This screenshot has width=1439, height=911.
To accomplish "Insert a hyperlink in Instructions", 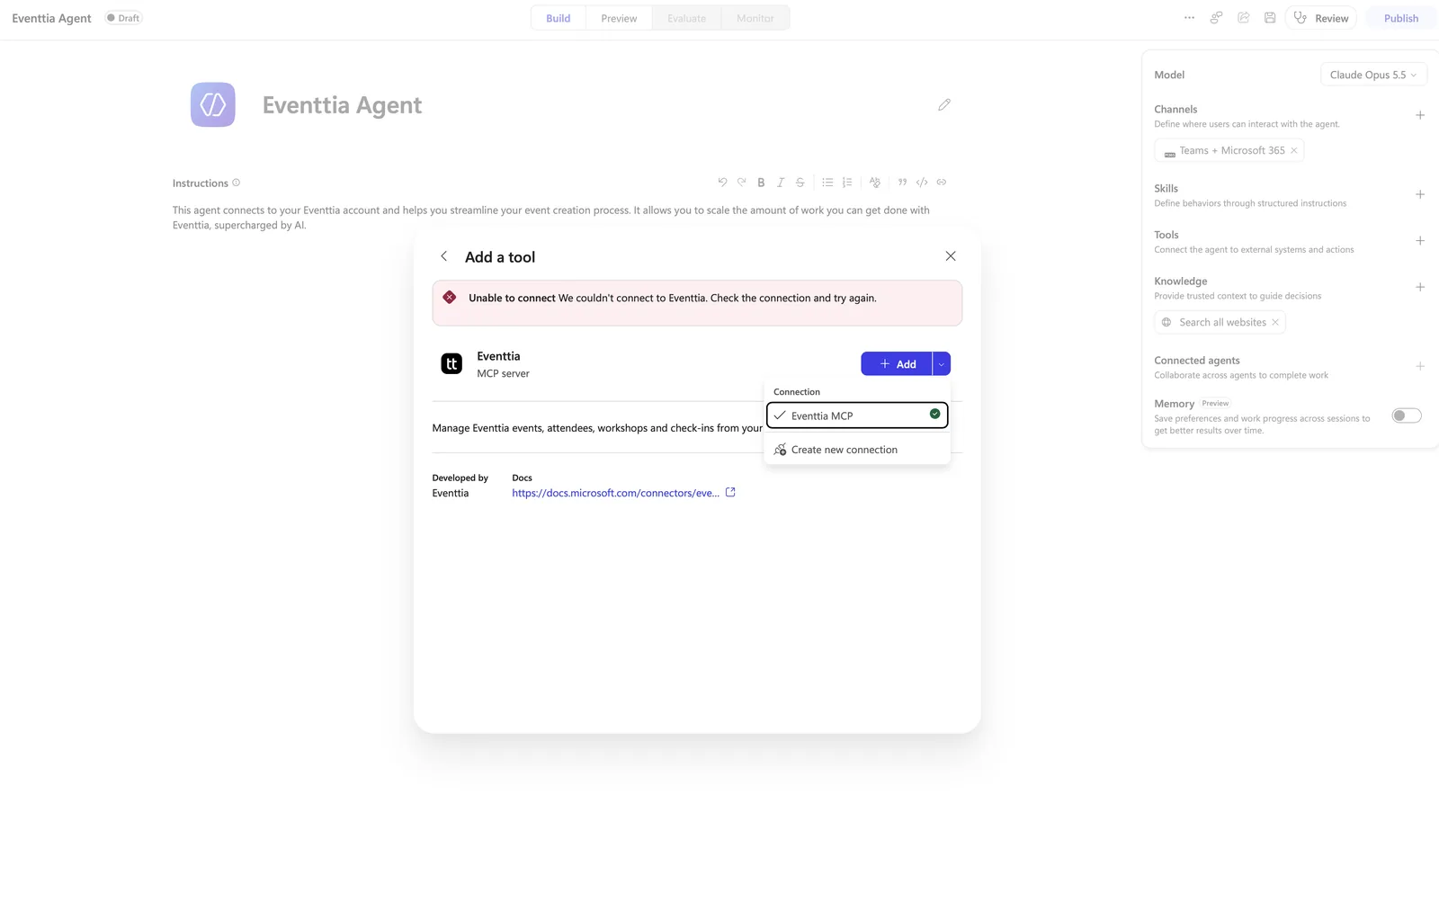I will (x=942, y=183).
